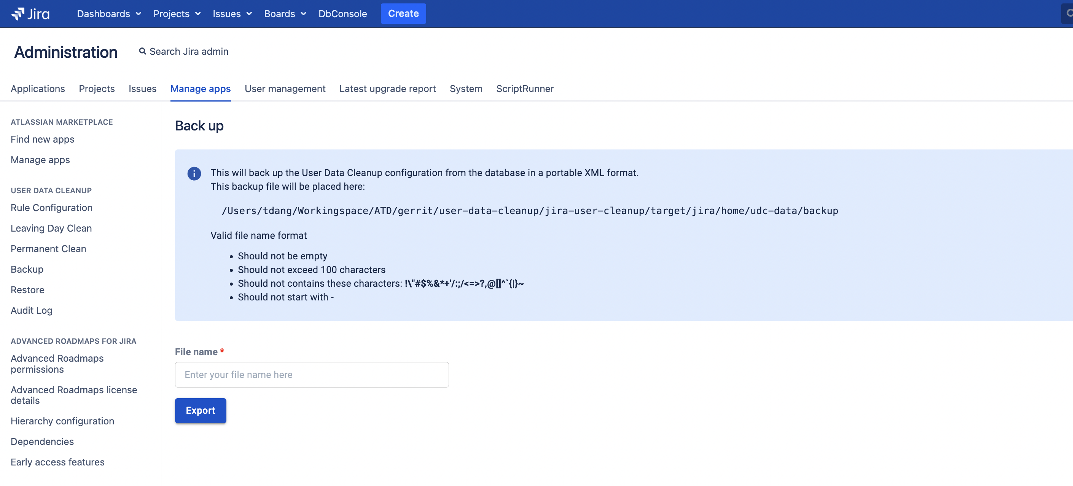Screen dimensions: 1073x486
Task: Open DbConsole from top navigation
Action: (342, 14)
